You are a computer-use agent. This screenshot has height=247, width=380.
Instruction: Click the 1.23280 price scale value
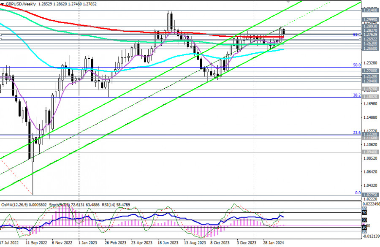click(x=370, y=63)
